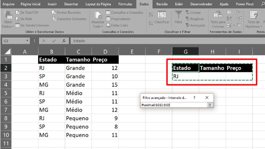
Task: Click Editar Links
Action: [117, 25]
